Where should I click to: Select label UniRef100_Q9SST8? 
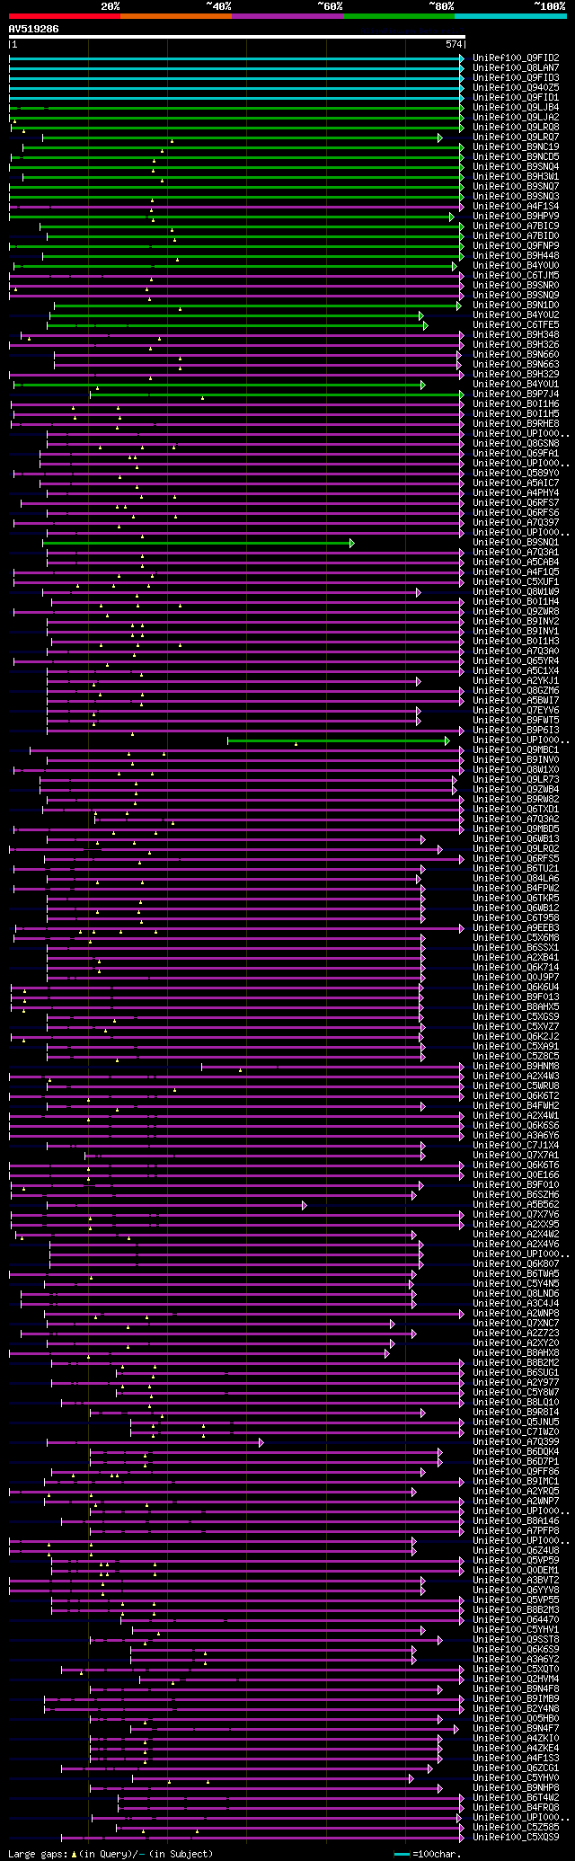(516, 1640)
